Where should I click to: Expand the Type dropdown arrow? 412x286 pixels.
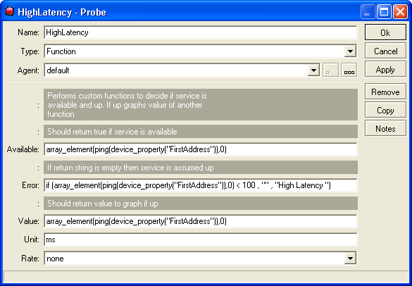point(350,51)
